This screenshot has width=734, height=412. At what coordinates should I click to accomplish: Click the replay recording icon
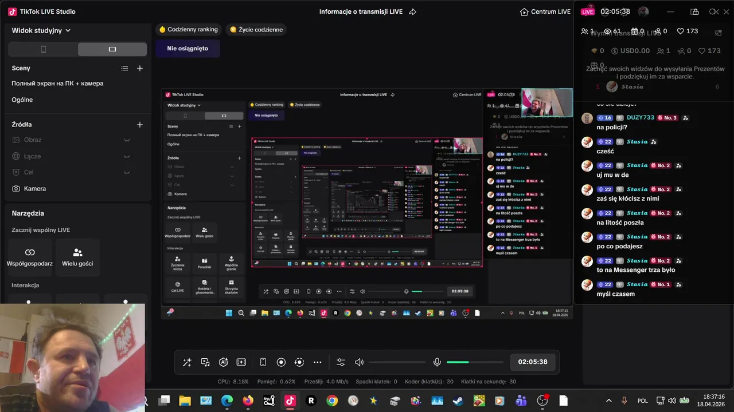pos(299,362)
